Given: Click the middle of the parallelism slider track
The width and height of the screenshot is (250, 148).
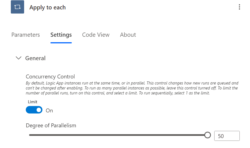Looking at the screenshot, I should tap(118, 135).
